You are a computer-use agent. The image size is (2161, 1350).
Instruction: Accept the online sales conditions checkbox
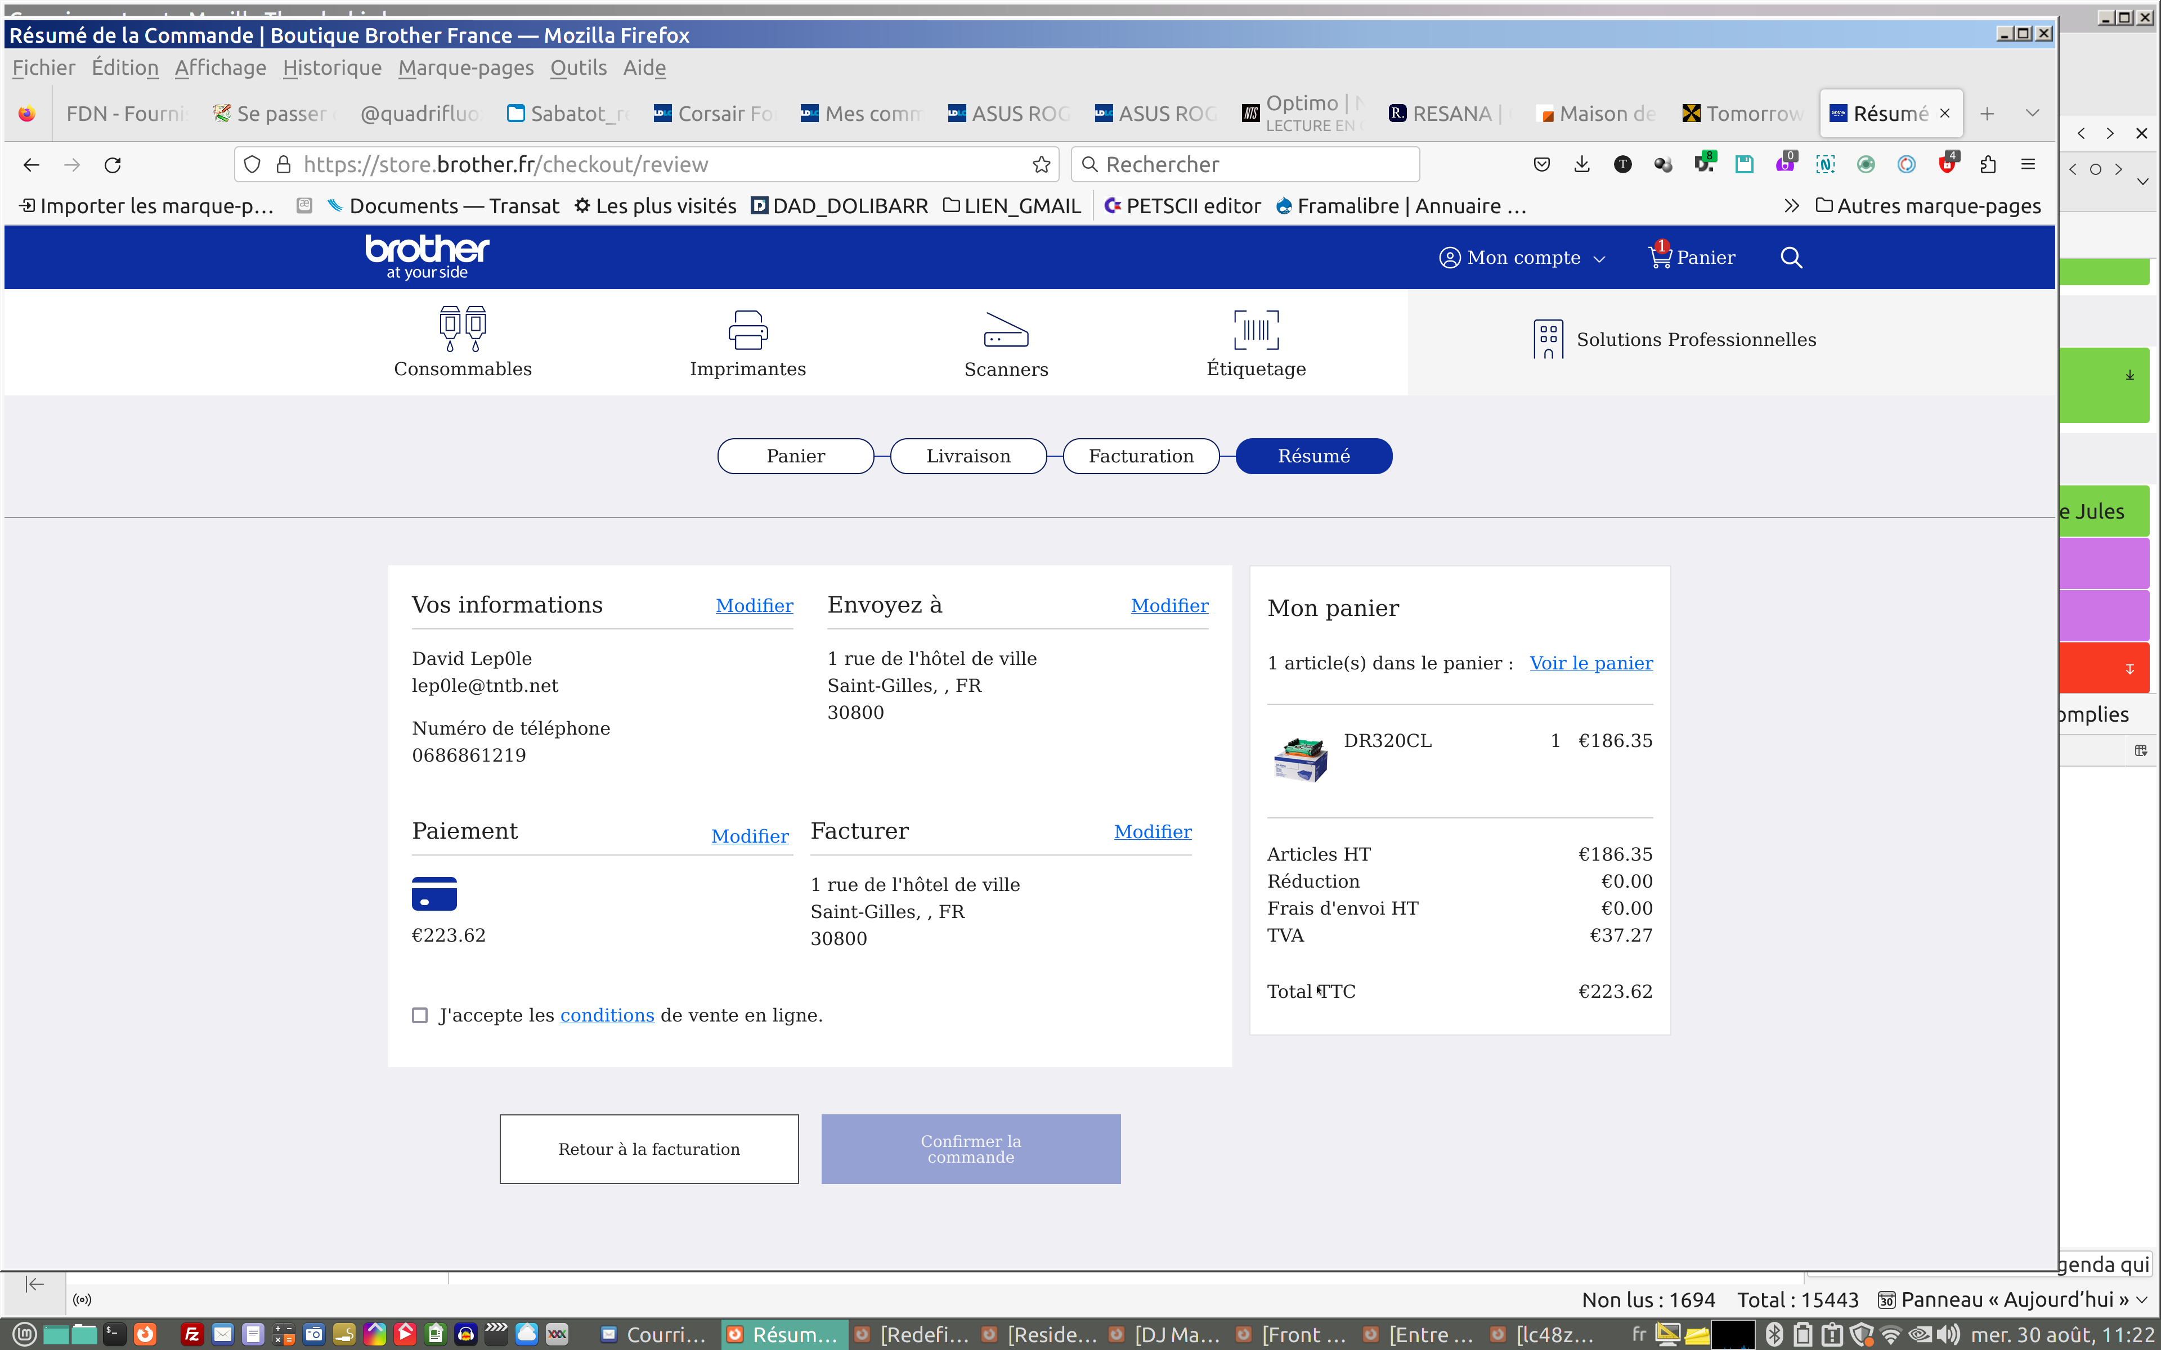420,1015
